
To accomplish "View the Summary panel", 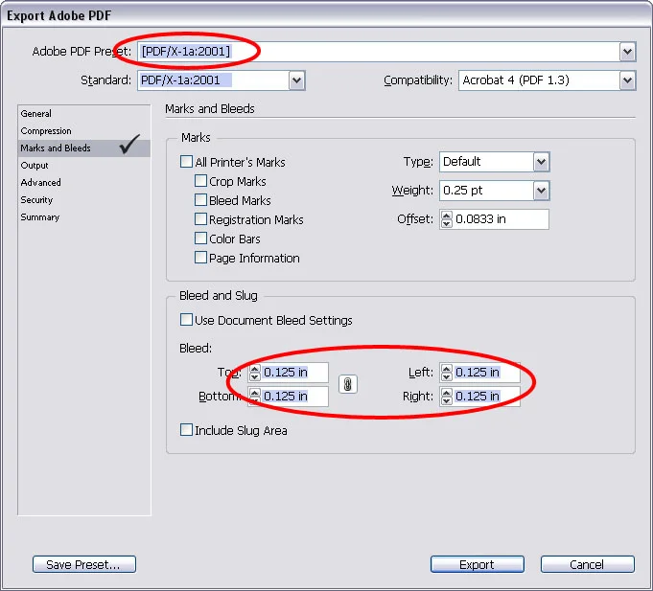I will click(x=83, y=217).
